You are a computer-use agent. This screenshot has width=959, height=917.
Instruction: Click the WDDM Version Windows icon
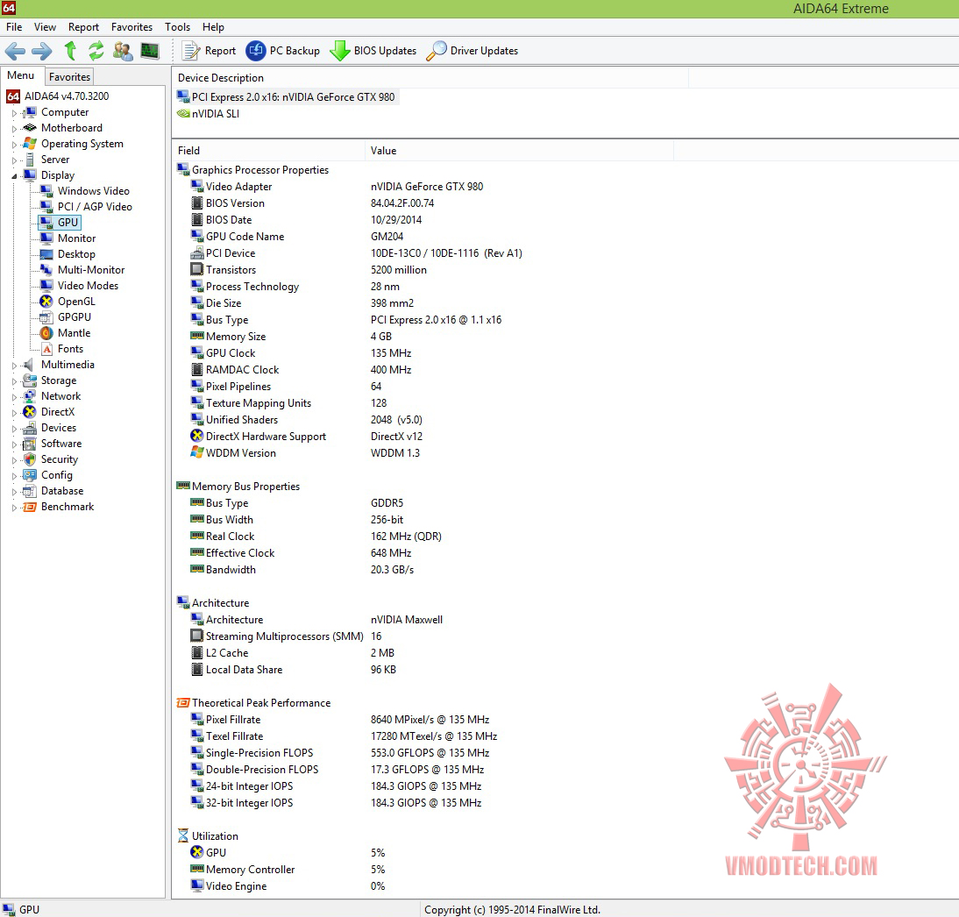click(x=197, y=452)
